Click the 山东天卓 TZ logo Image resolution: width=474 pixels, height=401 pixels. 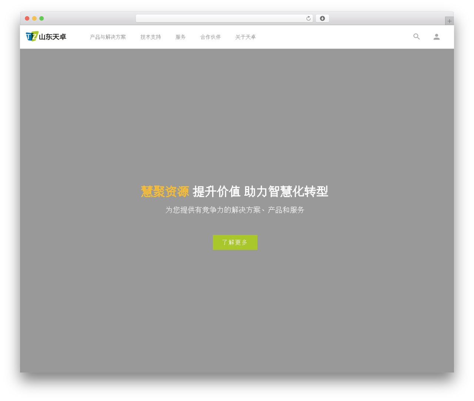46,36
